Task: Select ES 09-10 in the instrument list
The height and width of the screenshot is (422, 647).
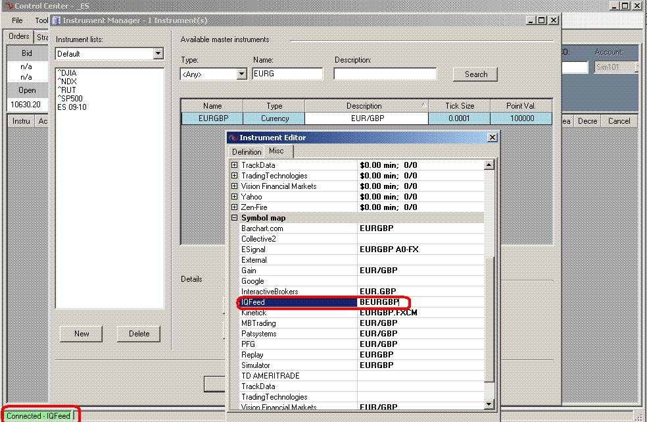Action: pyautogui.click(x=72, y=107)
